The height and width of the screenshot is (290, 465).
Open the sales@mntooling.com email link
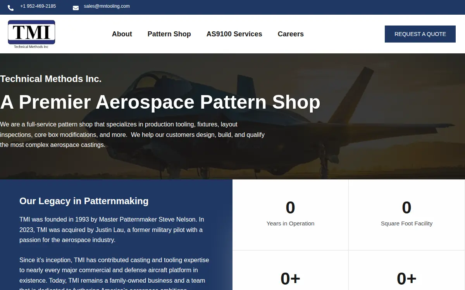point(107,6)
